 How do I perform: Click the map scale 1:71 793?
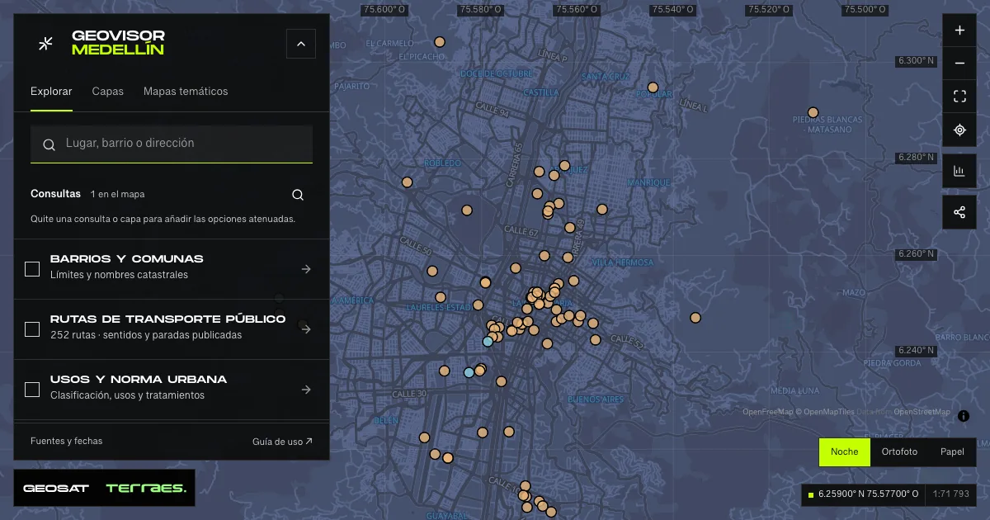click(950, 494)
